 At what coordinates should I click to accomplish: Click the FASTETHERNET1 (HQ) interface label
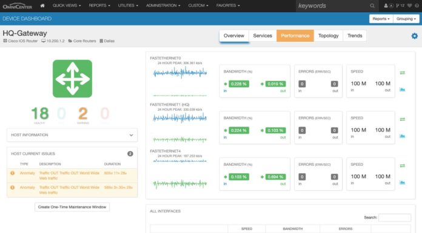pos(170,105)
